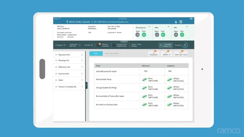Open the hamburger menu in header
This screenshot has width=244, height=137.
[x=181, y=22]
